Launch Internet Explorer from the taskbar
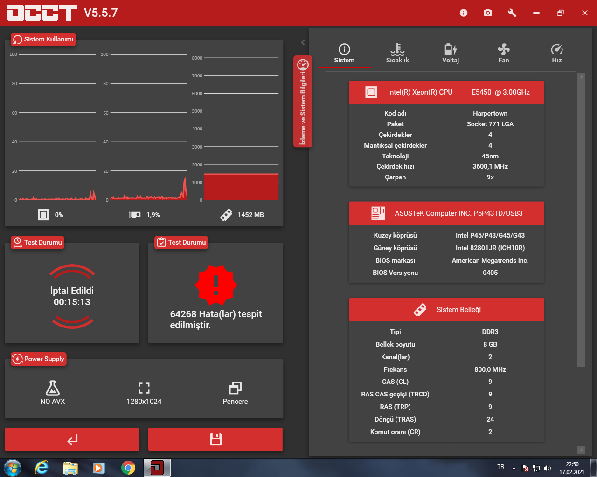The width and height of the screenshot is (597, 477). [x=42, y=468]
